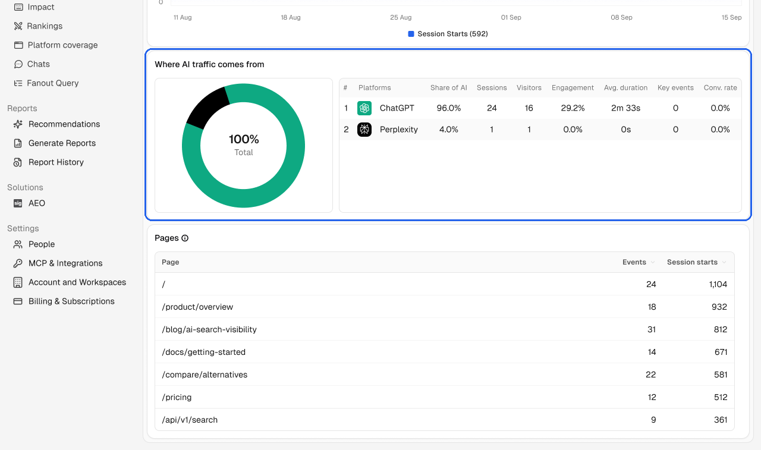Click the Chats speech bubble icon

(18, 64)
